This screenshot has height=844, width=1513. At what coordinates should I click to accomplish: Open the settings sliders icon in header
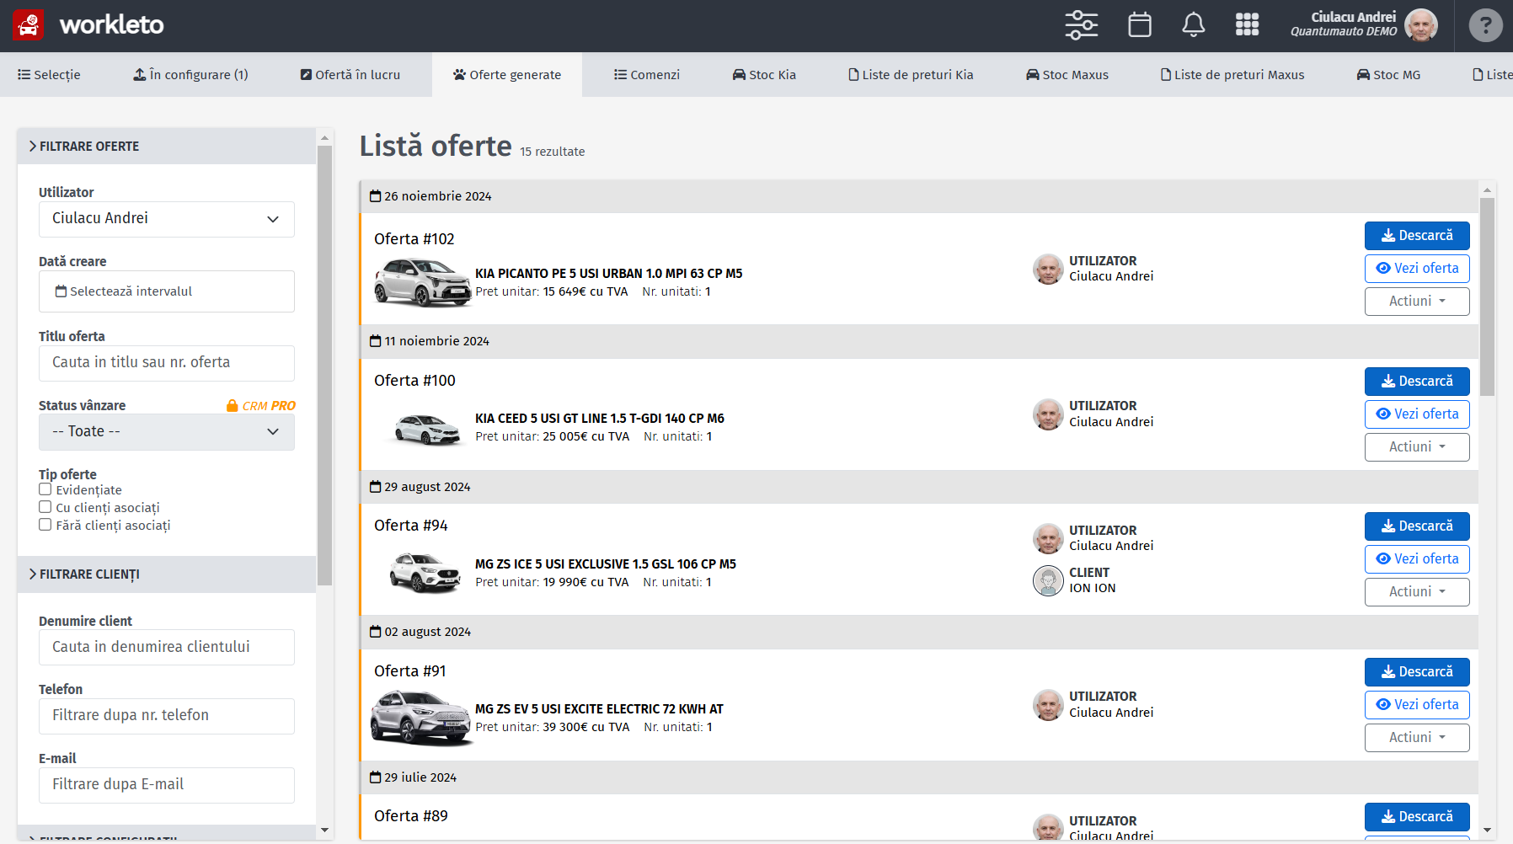point(1081,25)
